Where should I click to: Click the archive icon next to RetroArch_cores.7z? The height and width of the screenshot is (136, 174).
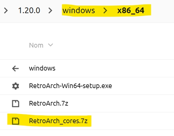tap(16, 121)
